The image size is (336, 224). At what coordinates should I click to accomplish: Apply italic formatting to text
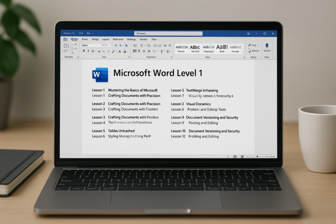point(88,51)
